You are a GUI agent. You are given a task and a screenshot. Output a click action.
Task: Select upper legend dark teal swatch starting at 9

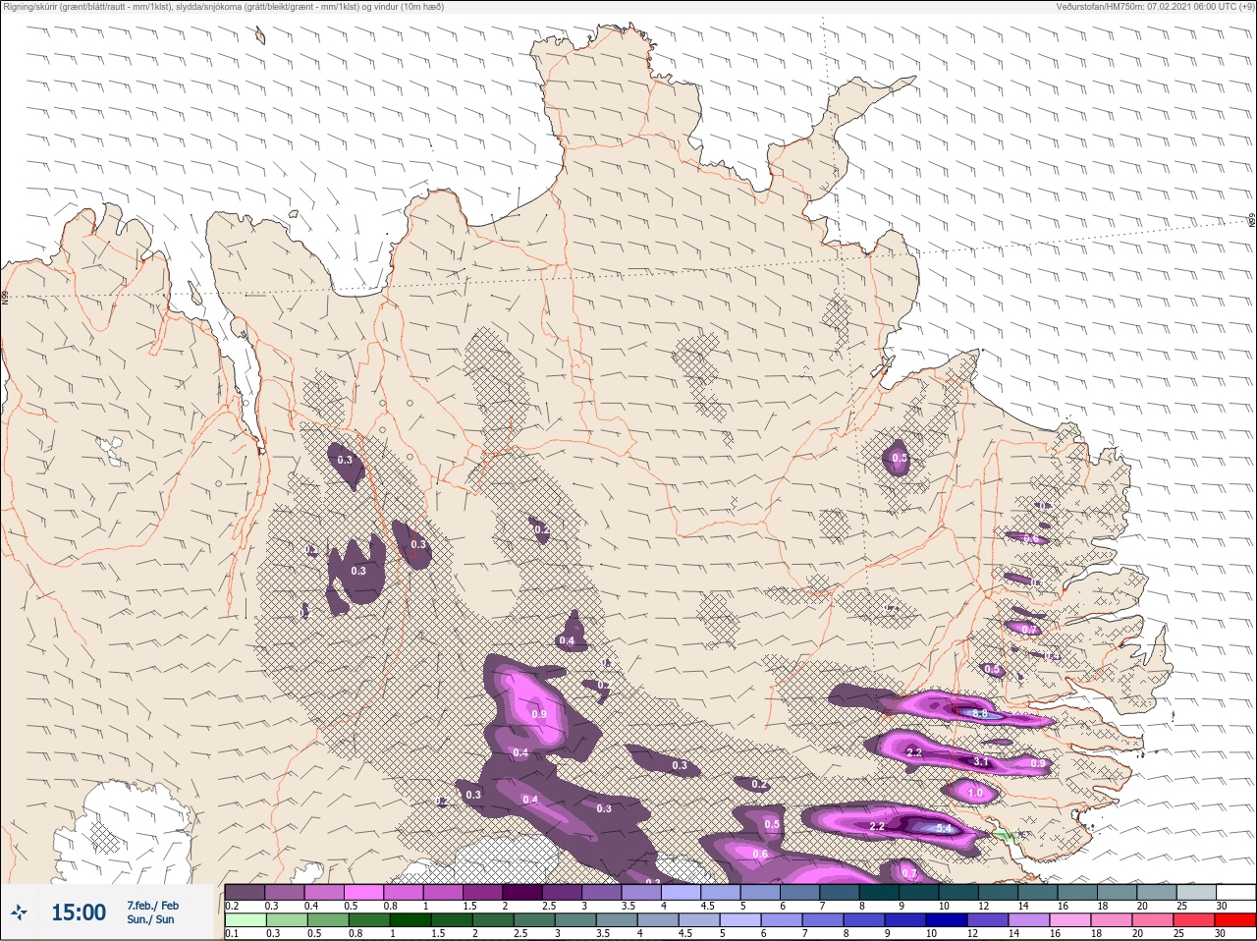click(919, 892)
